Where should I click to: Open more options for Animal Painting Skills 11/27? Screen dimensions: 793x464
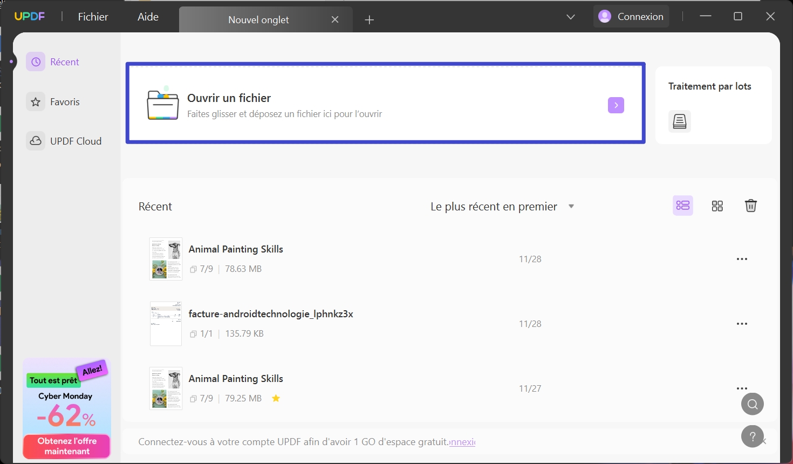742,388
